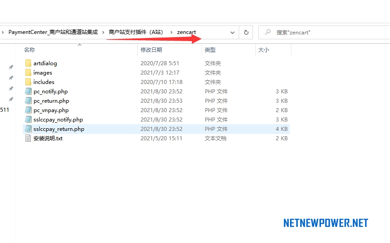
Task: Go to PaymentCenter_商户站和通道站集成 breadcrumb
Action: [53, 32]
